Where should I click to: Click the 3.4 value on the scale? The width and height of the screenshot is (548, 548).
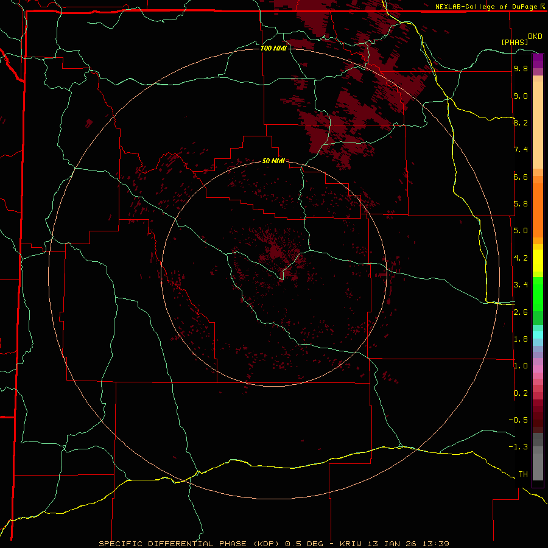pyautogui.click(x=521, y=285)
